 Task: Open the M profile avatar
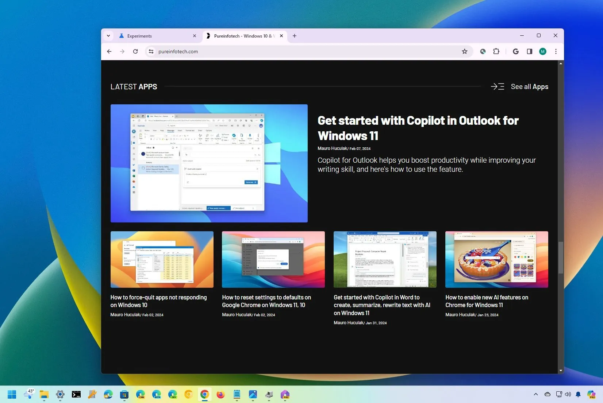543,51
